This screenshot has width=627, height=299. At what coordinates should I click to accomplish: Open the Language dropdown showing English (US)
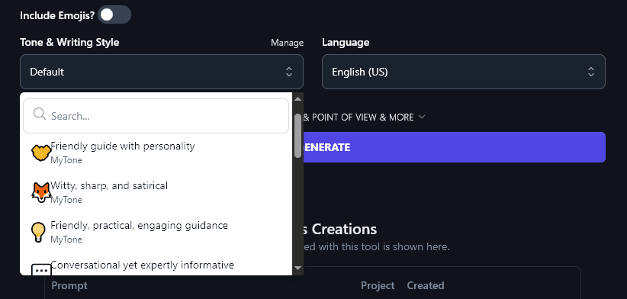click(464, 72)
